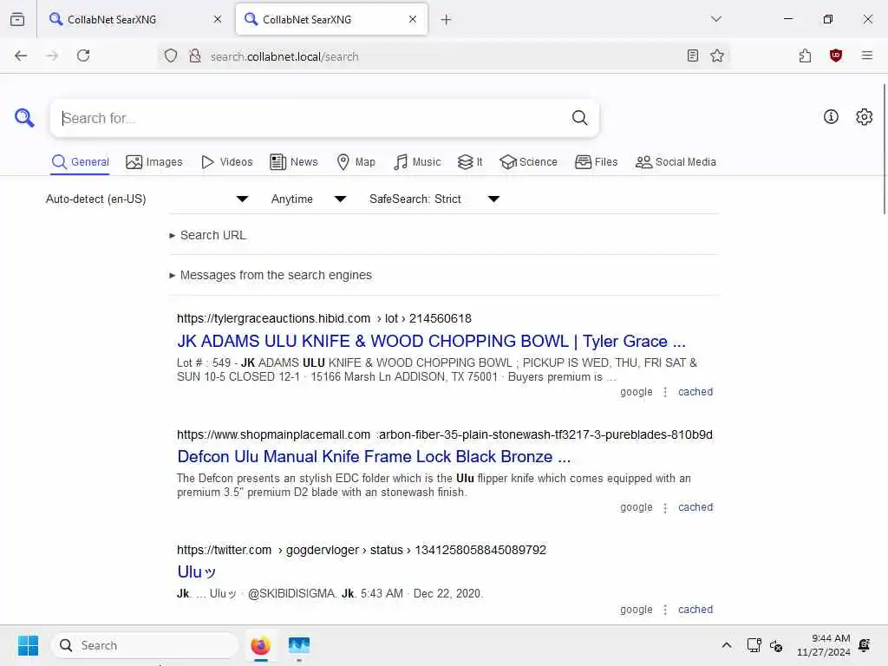
Task: Click tylergraceauctions.hibid.com result URL
Action: click(x=324, y=318)
